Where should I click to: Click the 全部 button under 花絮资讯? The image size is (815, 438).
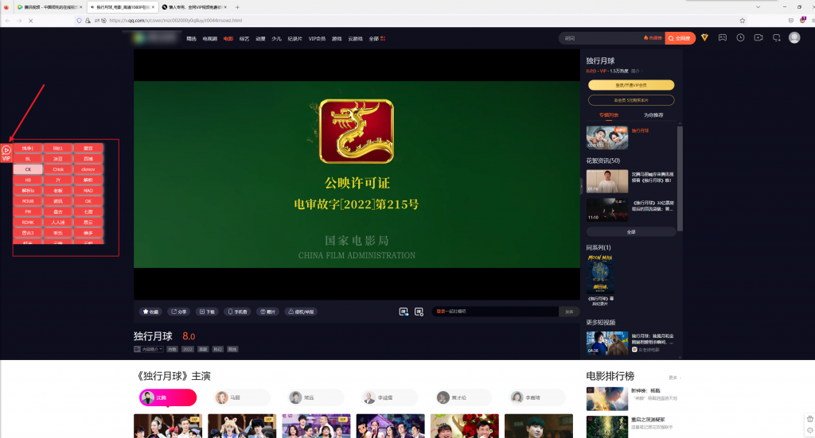(631, 232)
